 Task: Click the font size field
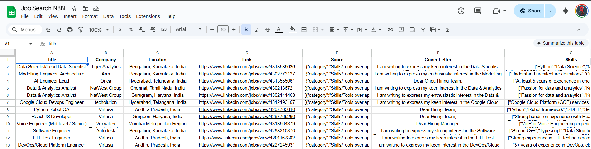pos(223,30)
